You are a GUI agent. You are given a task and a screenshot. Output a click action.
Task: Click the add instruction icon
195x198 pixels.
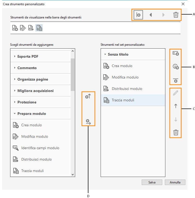(x=176, y=67)
